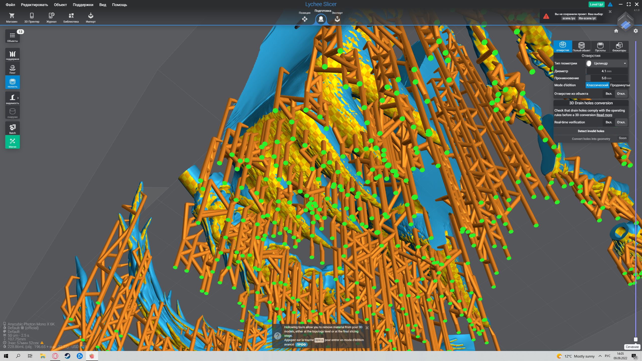This screenshot has height=361, width=642.
Task: Select the Плот raft tool
Action: point(13,69)
